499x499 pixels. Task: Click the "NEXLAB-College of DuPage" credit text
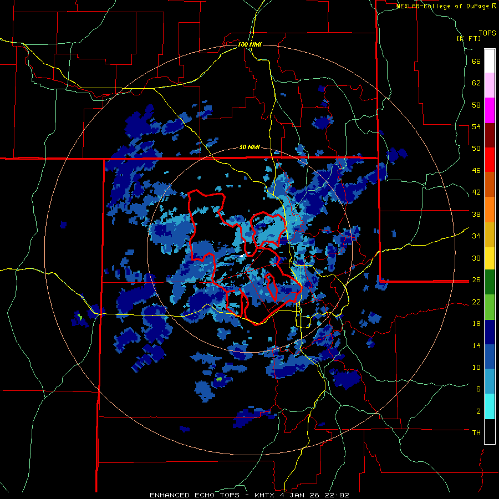[442, 6]
